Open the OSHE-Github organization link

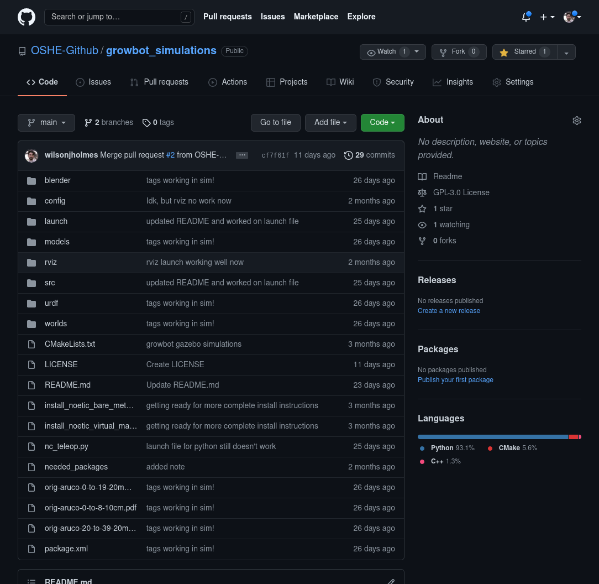65,50
